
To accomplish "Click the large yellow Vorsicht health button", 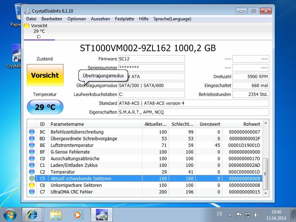I will click(x=45, y=75).
